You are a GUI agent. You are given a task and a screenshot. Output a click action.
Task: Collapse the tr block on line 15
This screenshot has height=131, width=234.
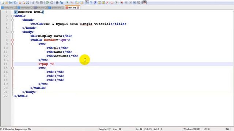click(12, 68)
